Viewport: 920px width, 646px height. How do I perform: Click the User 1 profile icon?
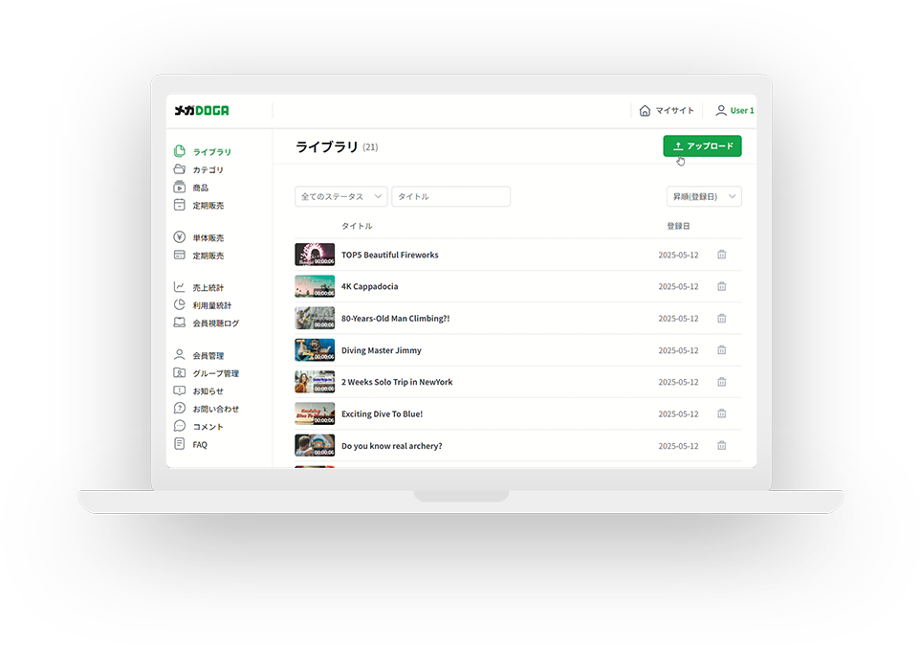(721, 111)
